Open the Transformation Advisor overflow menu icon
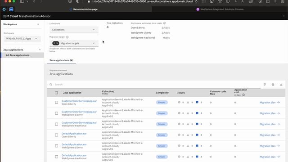 click(284, 16)
